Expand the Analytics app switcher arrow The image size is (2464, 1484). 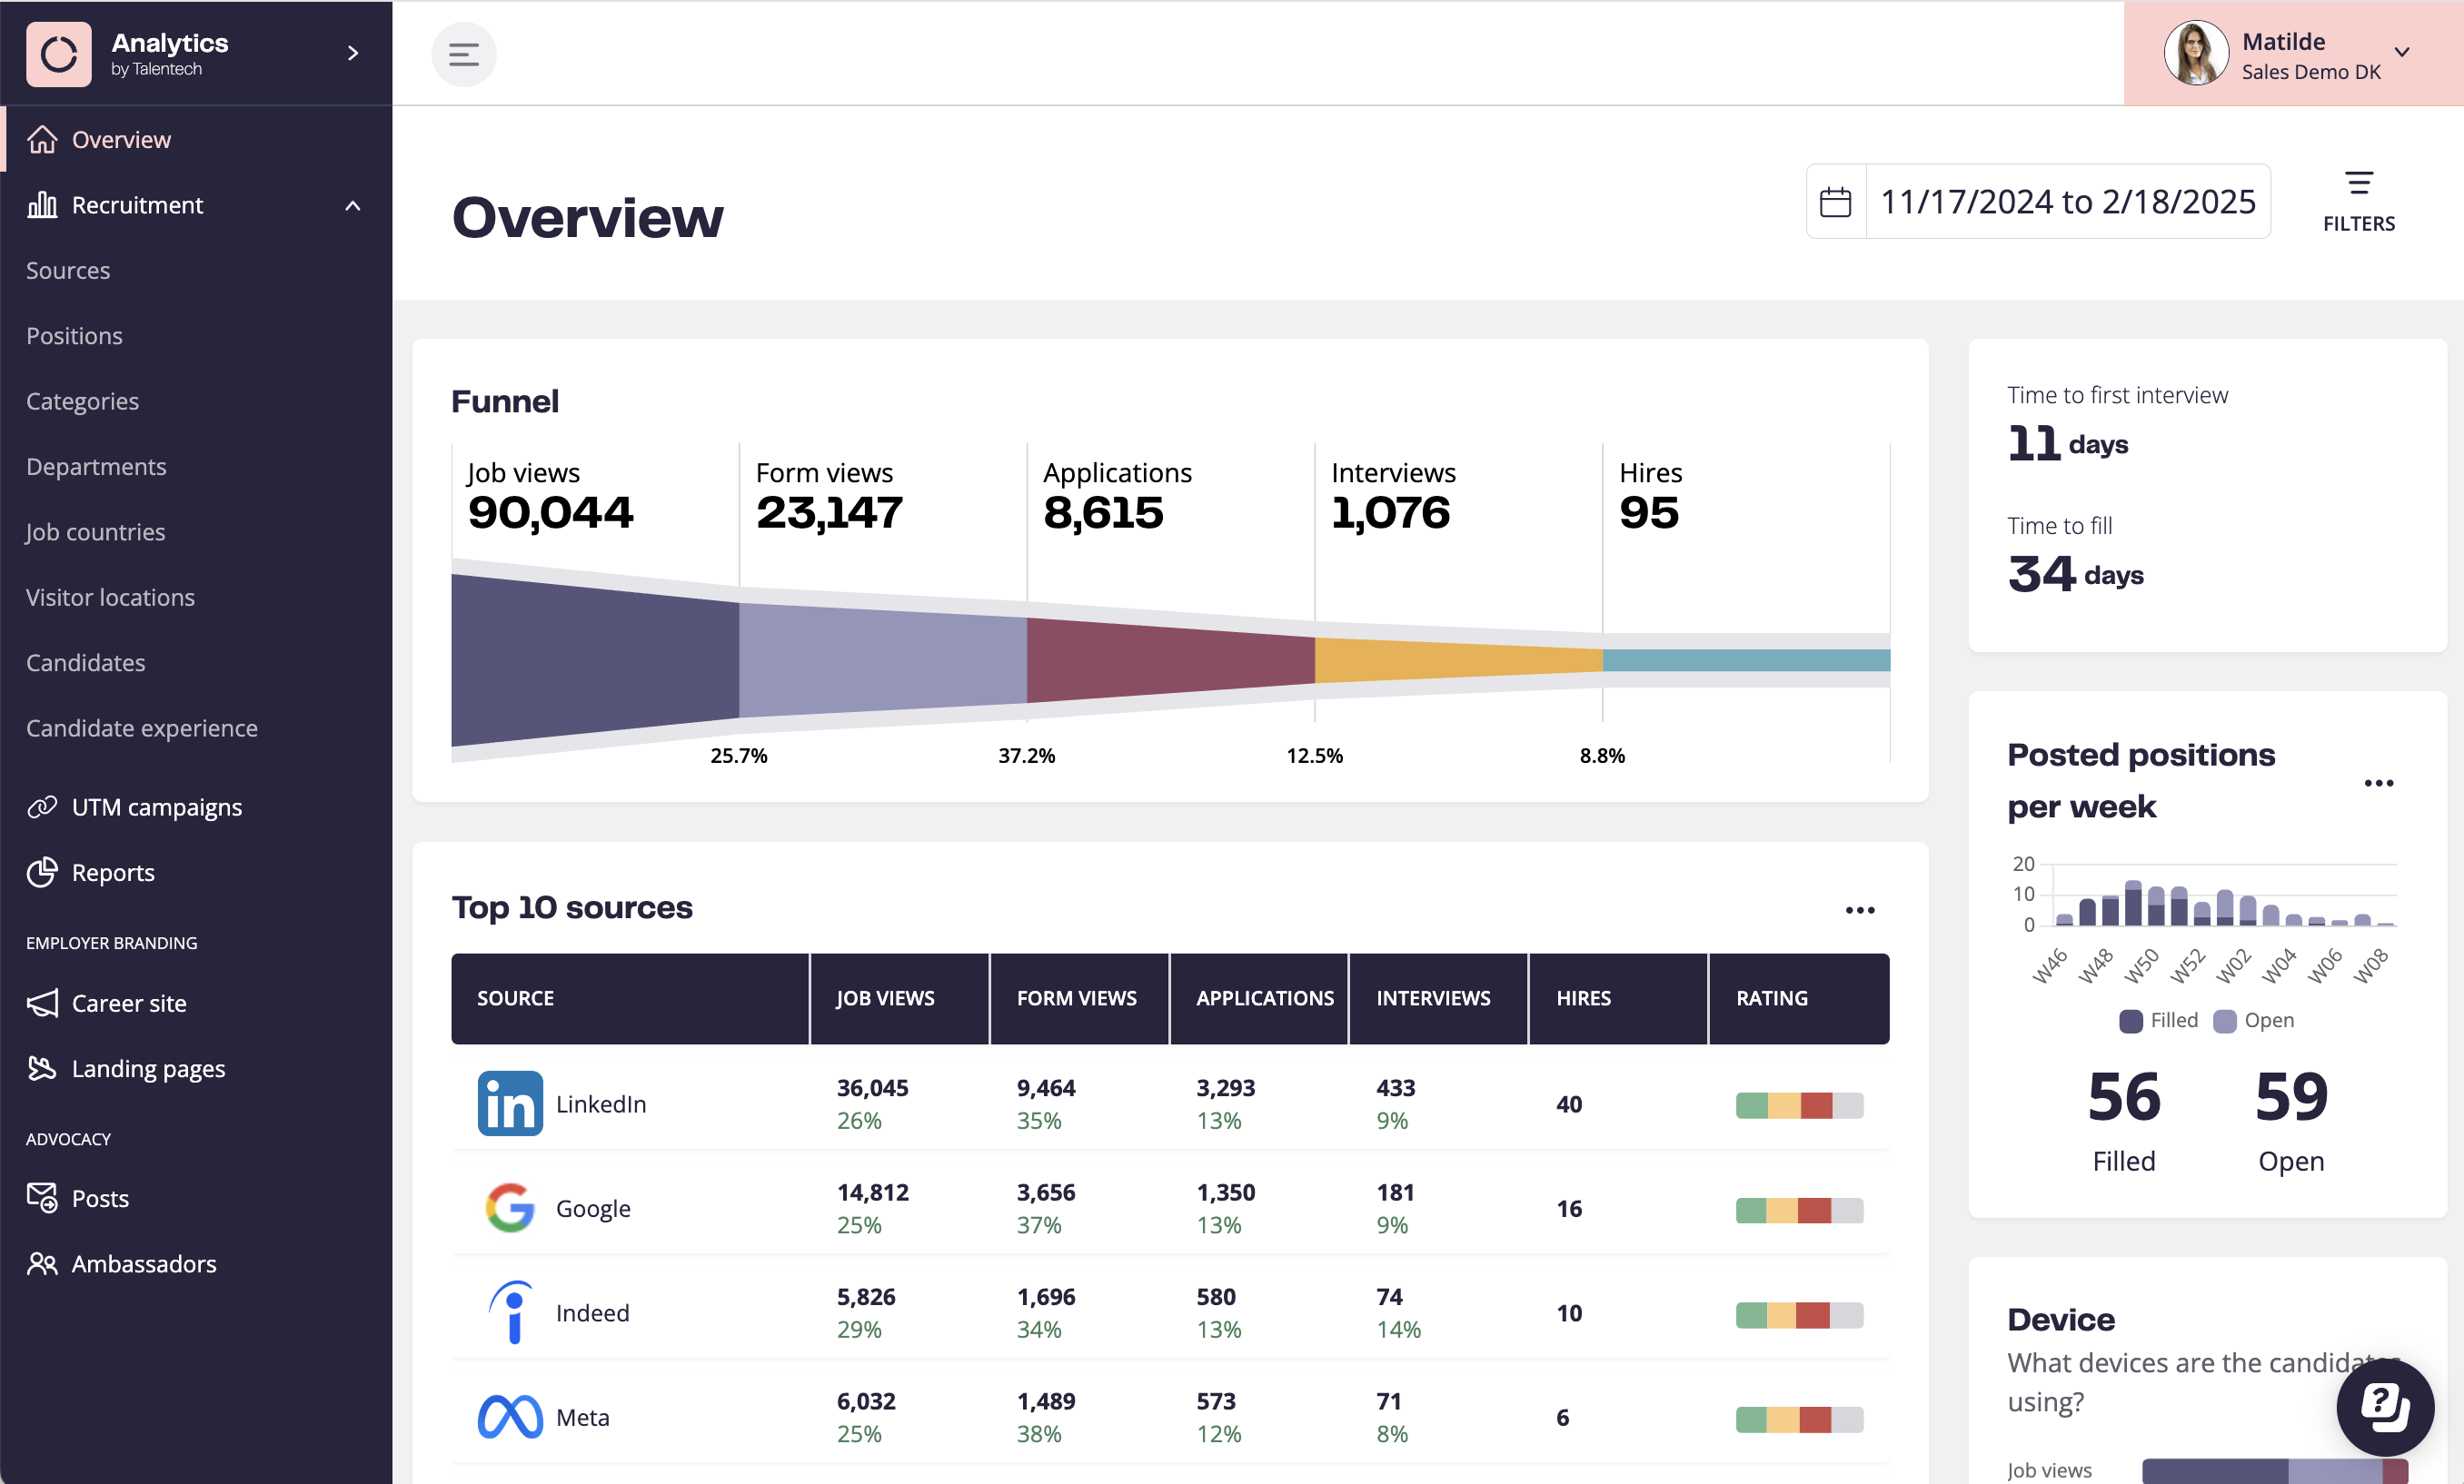tap(352, 53)
